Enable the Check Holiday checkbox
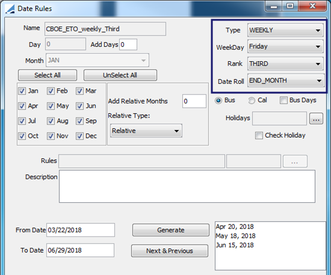The image size is (331, 275). coord(259,135)
